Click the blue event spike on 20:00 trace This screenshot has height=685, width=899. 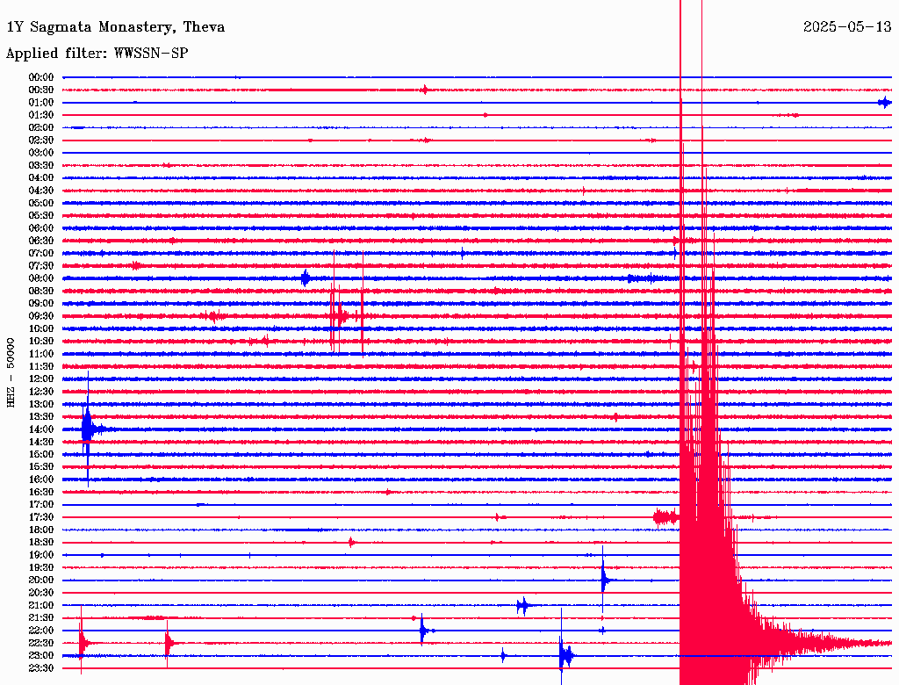[604, 580]
